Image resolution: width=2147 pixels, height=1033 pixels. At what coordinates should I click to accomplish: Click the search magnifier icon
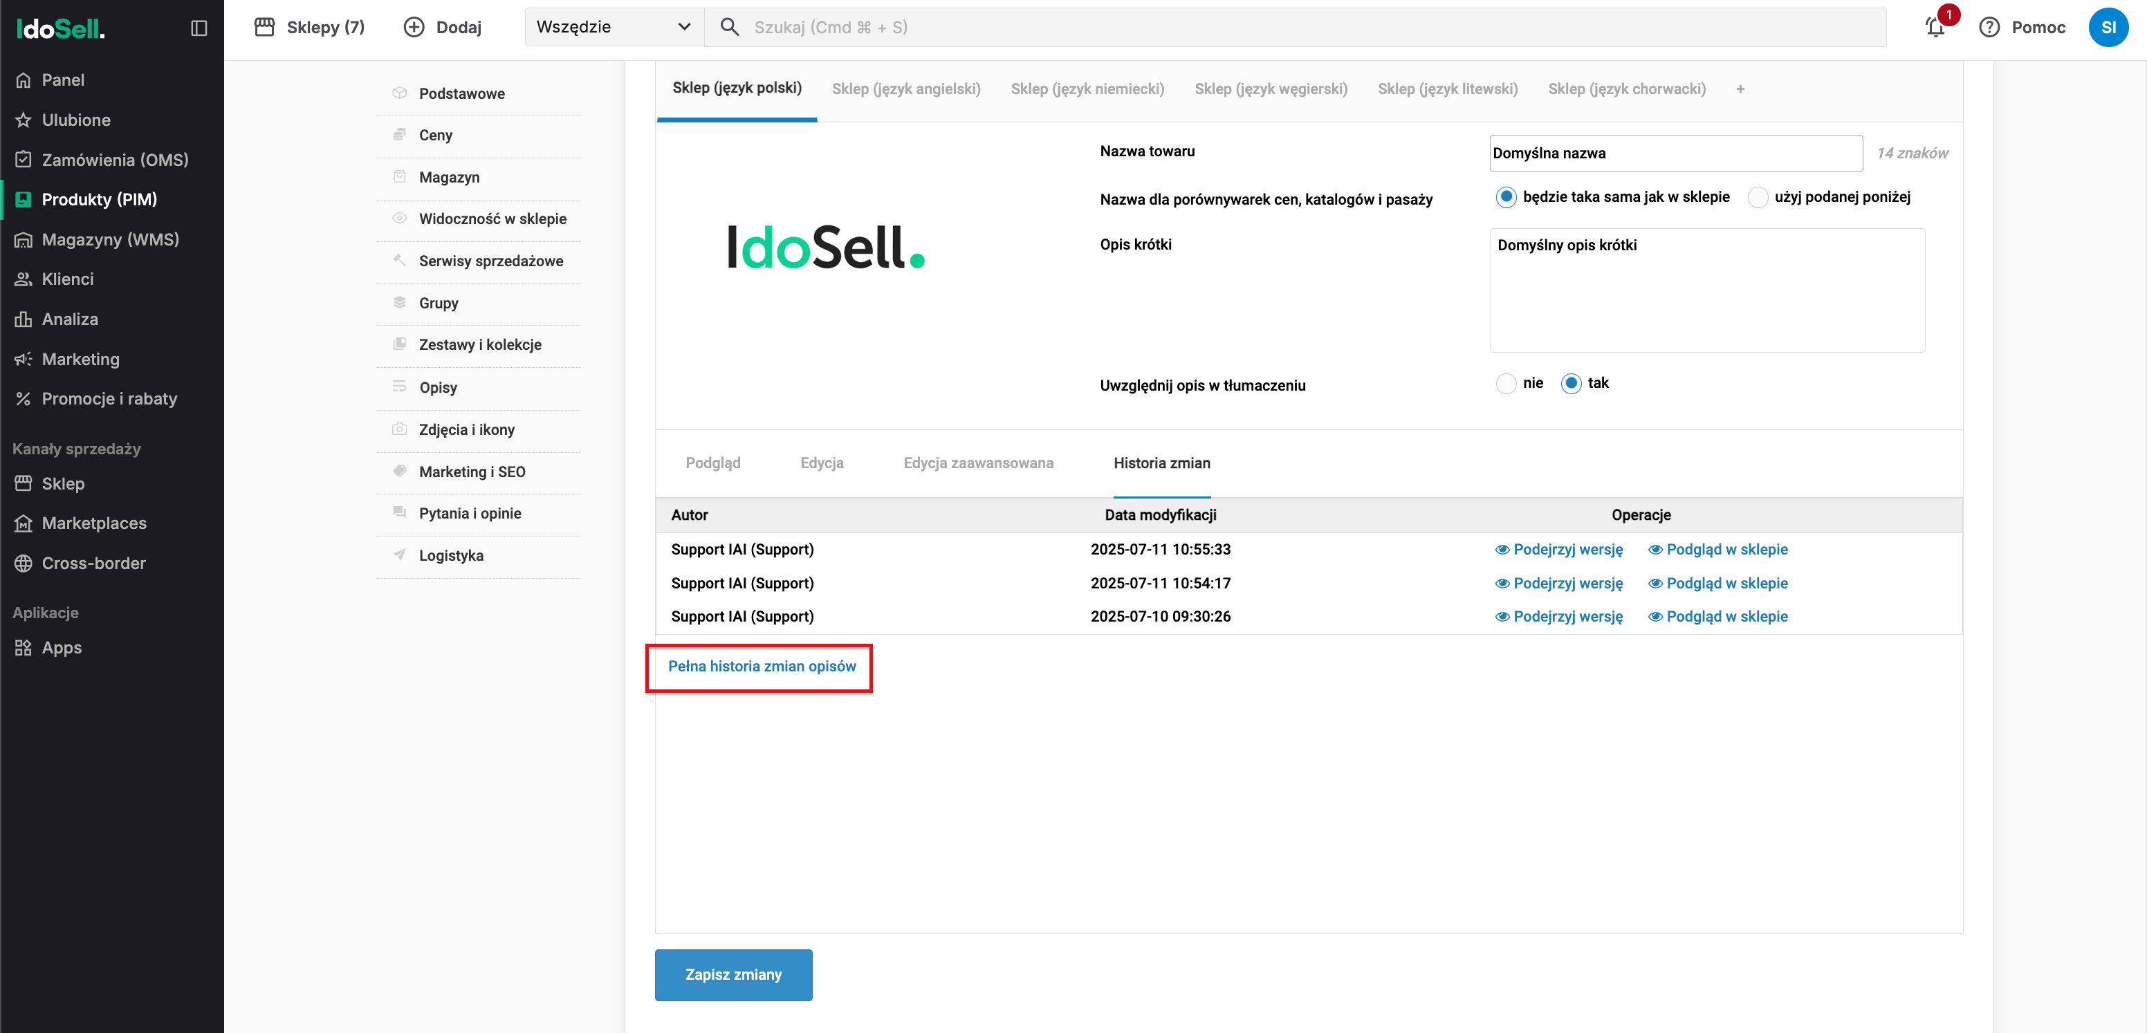coord(729,28)
